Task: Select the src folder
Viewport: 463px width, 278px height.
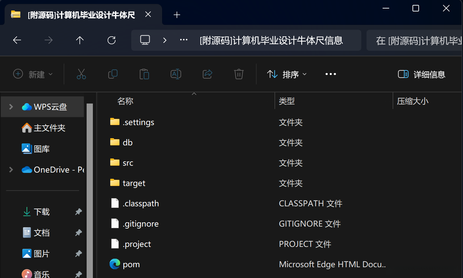Action: (121, 163)
